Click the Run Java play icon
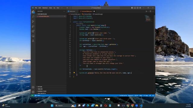The height and width of the screenshot is (108, 193). [x=146, y=11]
